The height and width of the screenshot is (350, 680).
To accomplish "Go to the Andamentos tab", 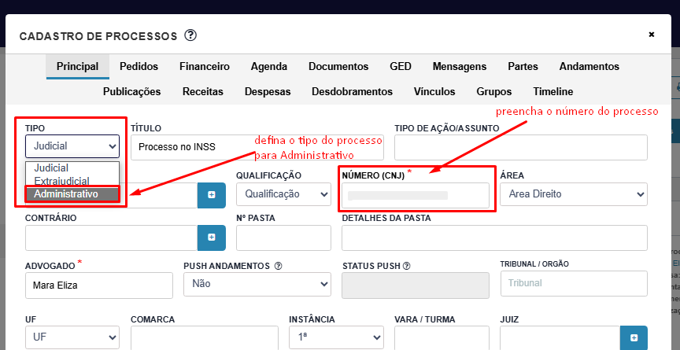I will (589, 67).
